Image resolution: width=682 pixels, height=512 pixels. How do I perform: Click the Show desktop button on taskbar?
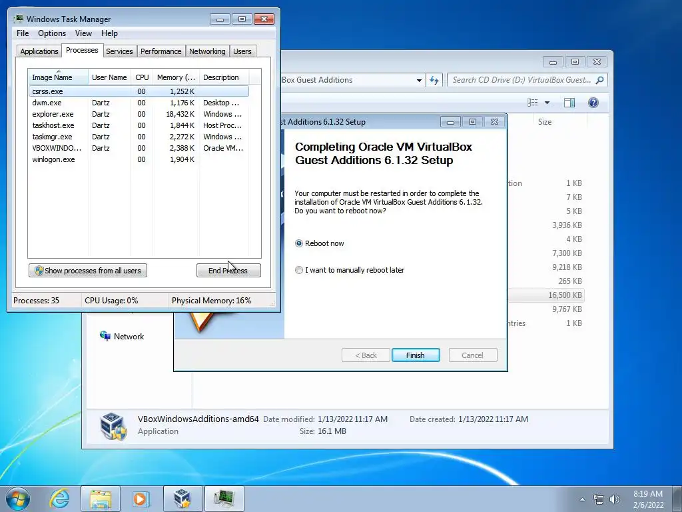tap(677, 499)
